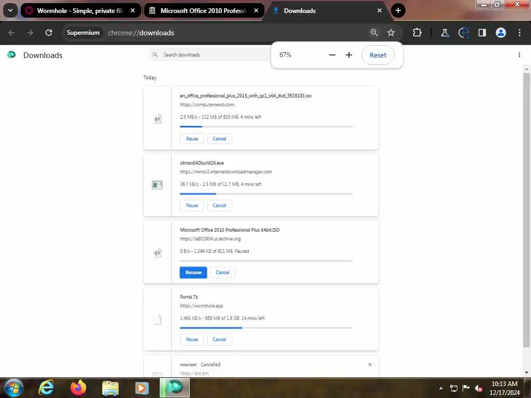Open the idman642build26.exe file name
The width and height of the screenshot is (531, 398).
[x=202, y=163]
